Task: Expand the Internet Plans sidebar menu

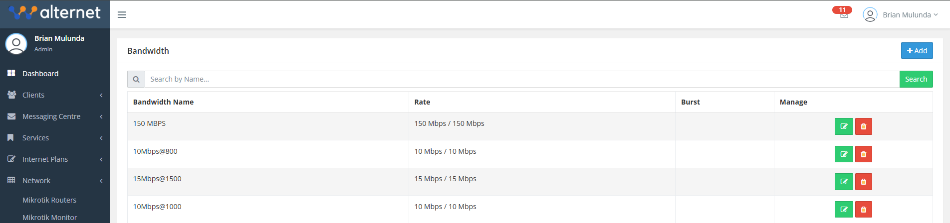Action: [55, 159]
